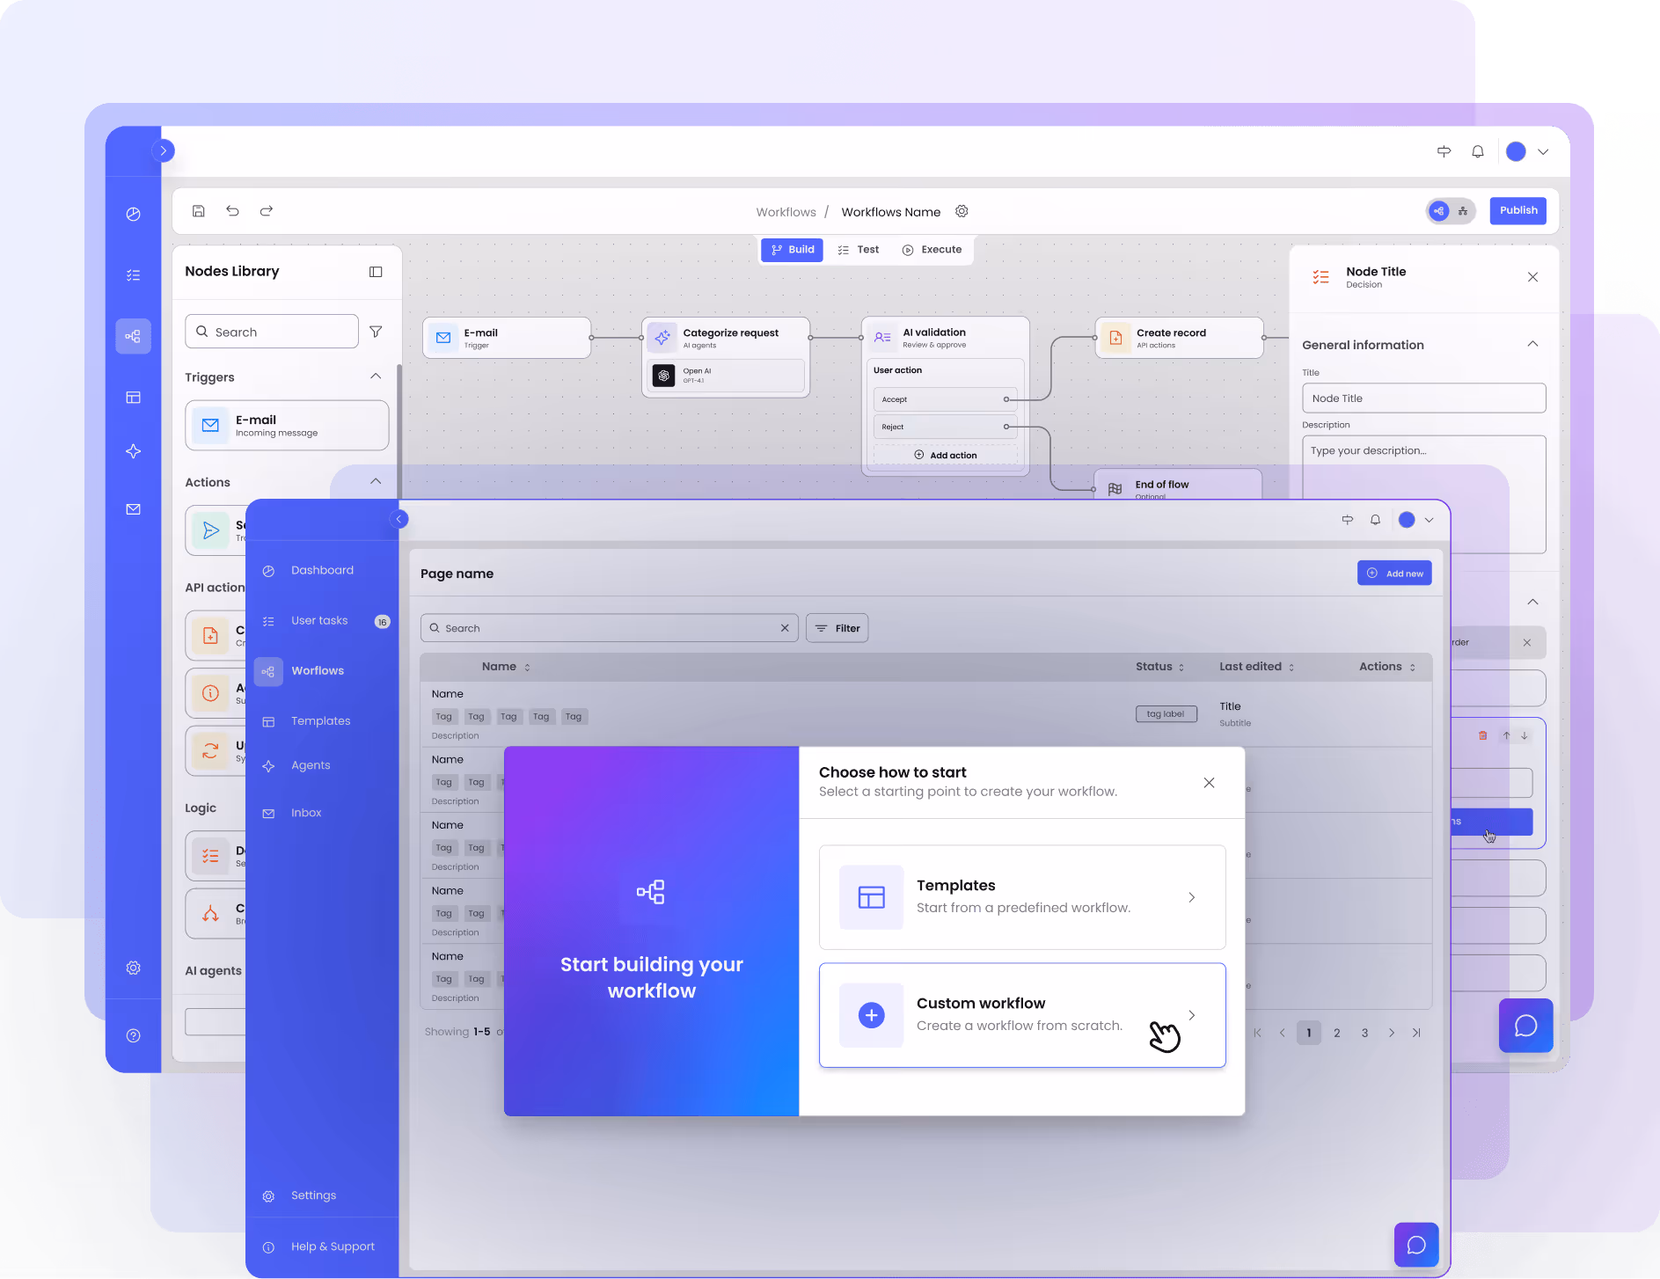Collapse the Triggers section
Image resolution: width=1660 pixels, height=1279 pixels.
coord(376,376)
